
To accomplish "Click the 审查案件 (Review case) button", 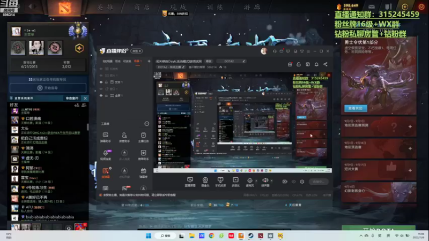I will tap(72, 98).
